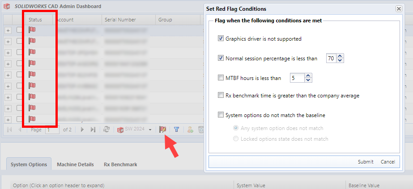Go to next page arrow icon

pos(82,129)
